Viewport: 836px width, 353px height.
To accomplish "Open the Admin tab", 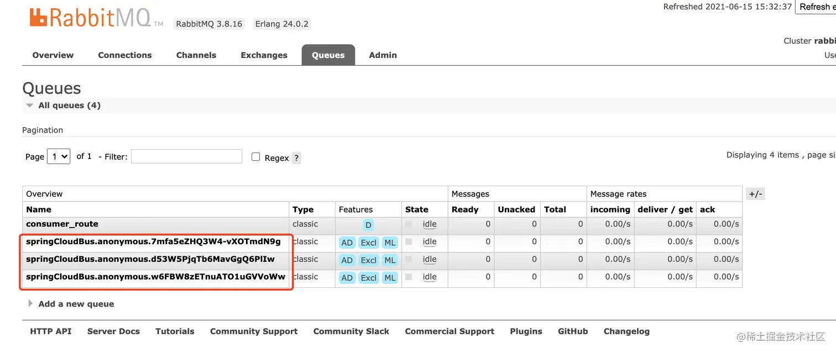I will tap(383, 55).
